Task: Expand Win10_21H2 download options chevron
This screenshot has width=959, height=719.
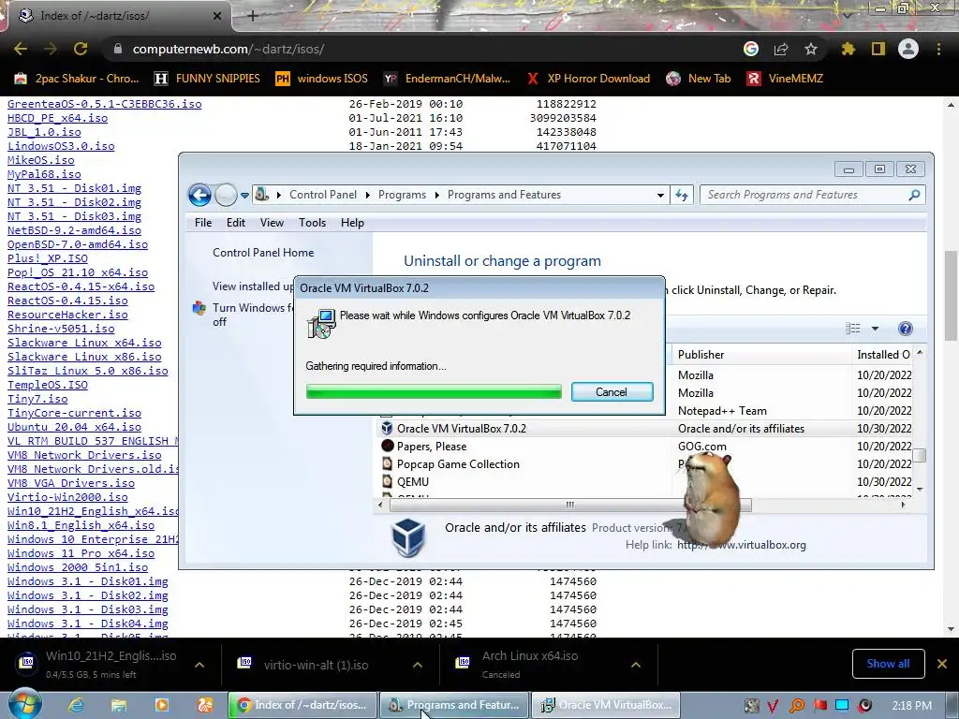Action: (x=199, y=665)
